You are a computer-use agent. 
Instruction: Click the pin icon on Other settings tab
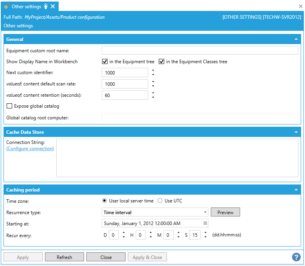(46, 6)
